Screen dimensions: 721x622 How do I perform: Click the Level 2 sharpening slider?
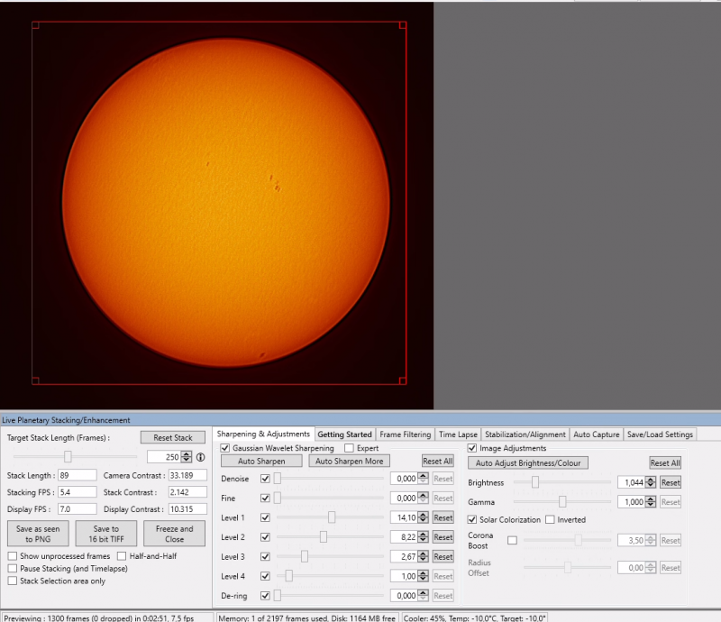(x=330, y=537)
